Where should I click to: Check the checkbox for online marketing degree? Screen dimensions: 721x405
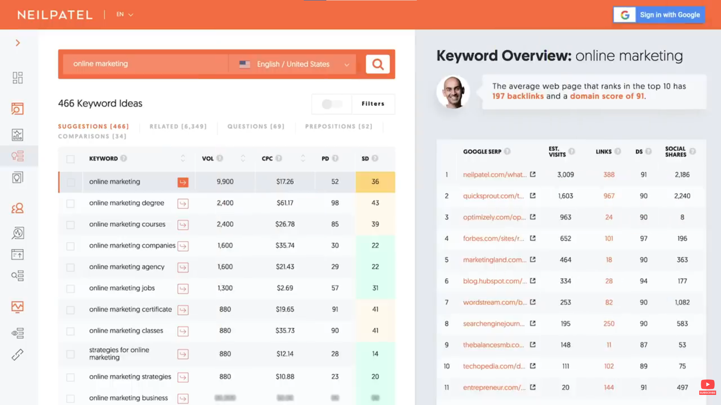pos(70,204)
